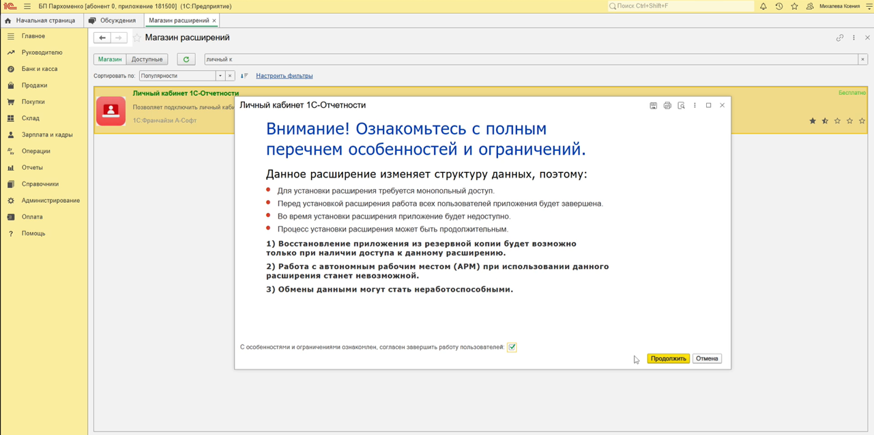This screenshot has height=435, width=874.
Task: Open the Отчеты section
Action: (44, 167)
